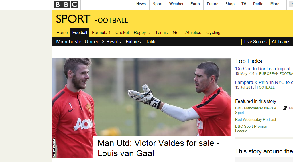
Task: Click the Victor Valdes for sale headline
Action: point(158,148)
